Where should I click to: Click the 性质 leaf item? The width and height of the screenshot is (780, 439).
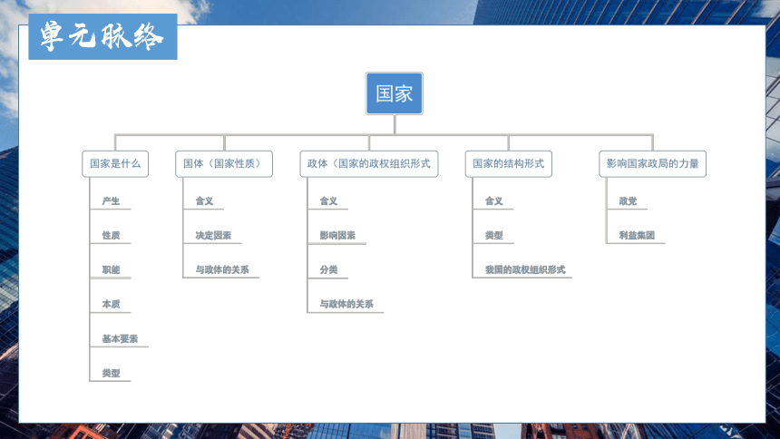[x=111, y=236]
